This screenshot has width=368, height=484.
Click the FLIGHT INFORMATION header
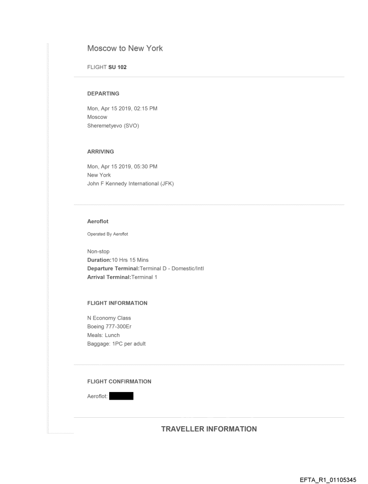pyautogui.click(x=117, y=303)
